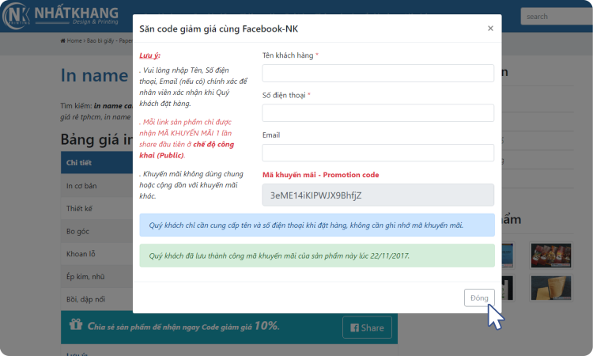Click the Tên khách hàng input field
593x356 pixels.
pos(378,73)
